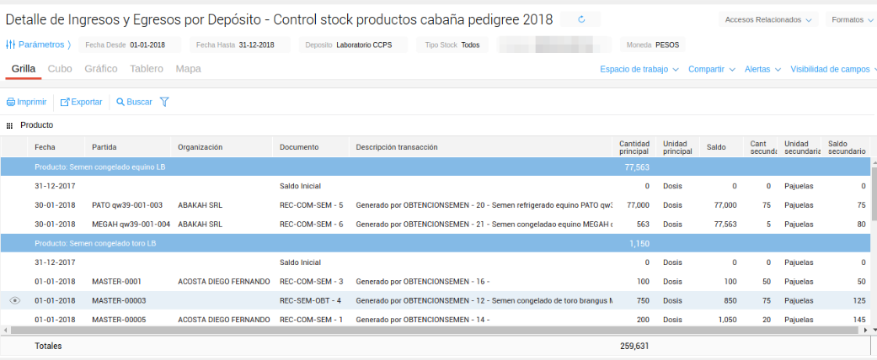Open the Alertas dropdown menu
Viewport: 877px width, 360px height.
(x=762, y=69)
